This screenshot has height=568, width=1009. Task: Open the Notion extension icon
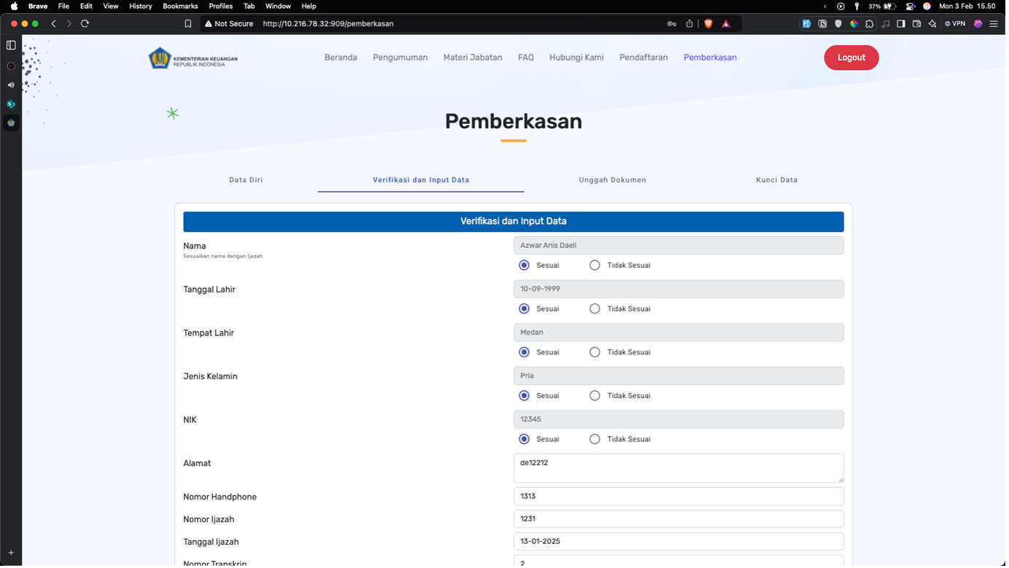click(822, 23)
